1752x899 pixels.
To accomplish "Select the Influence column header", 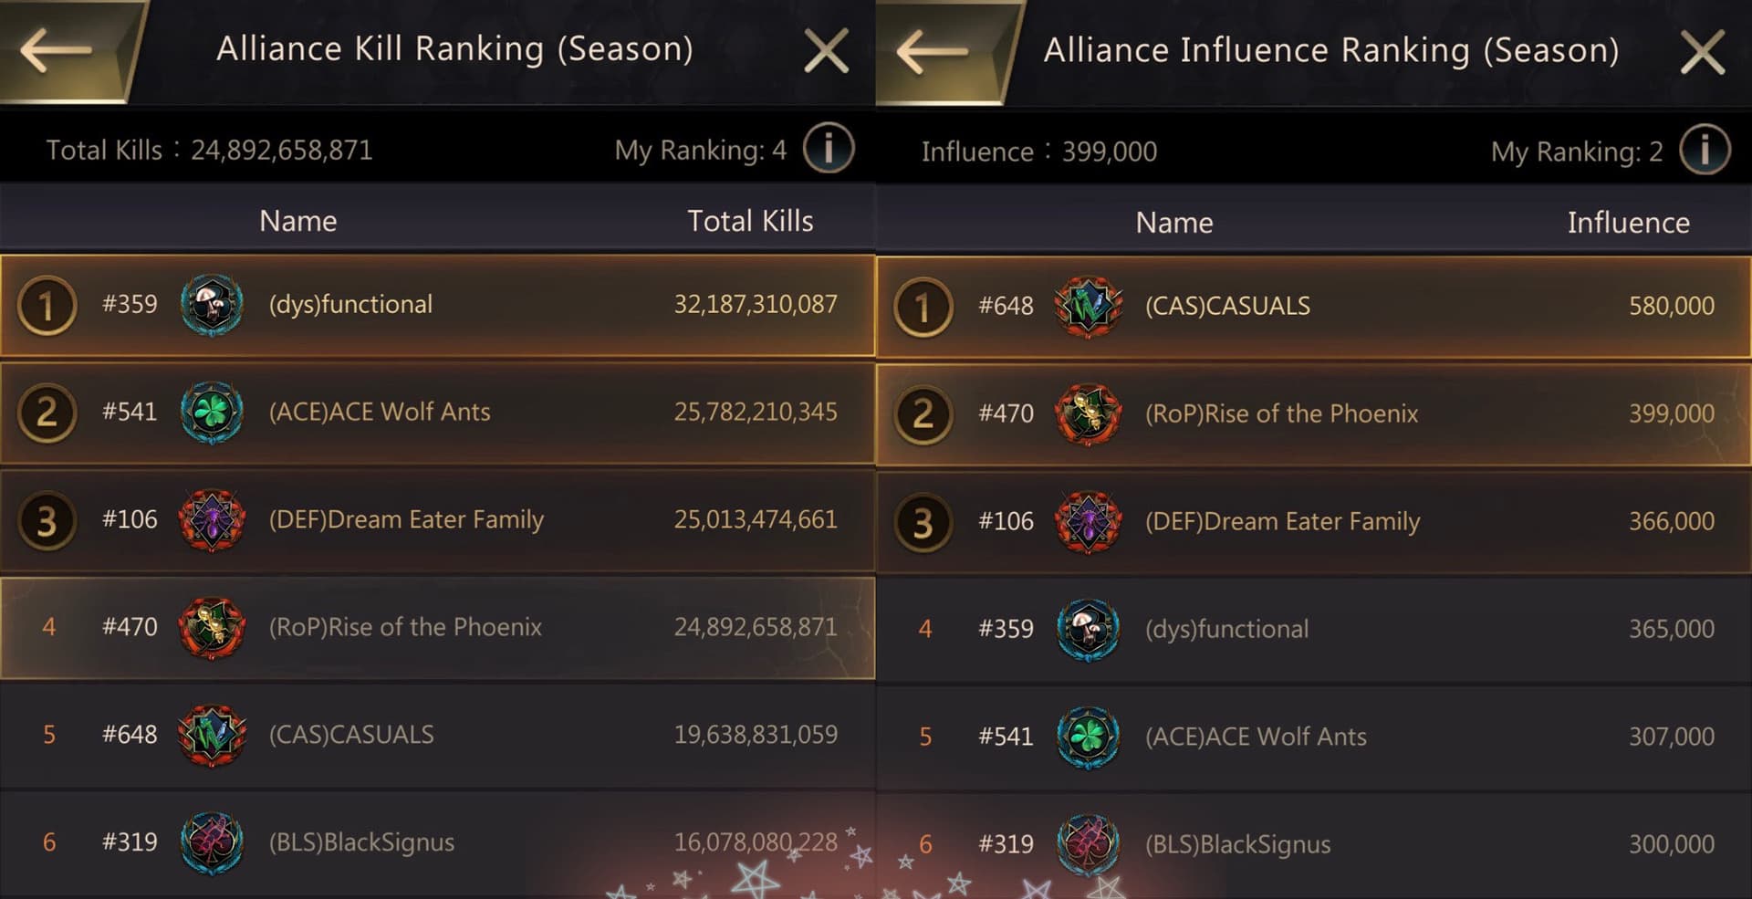I will 1628,223.
